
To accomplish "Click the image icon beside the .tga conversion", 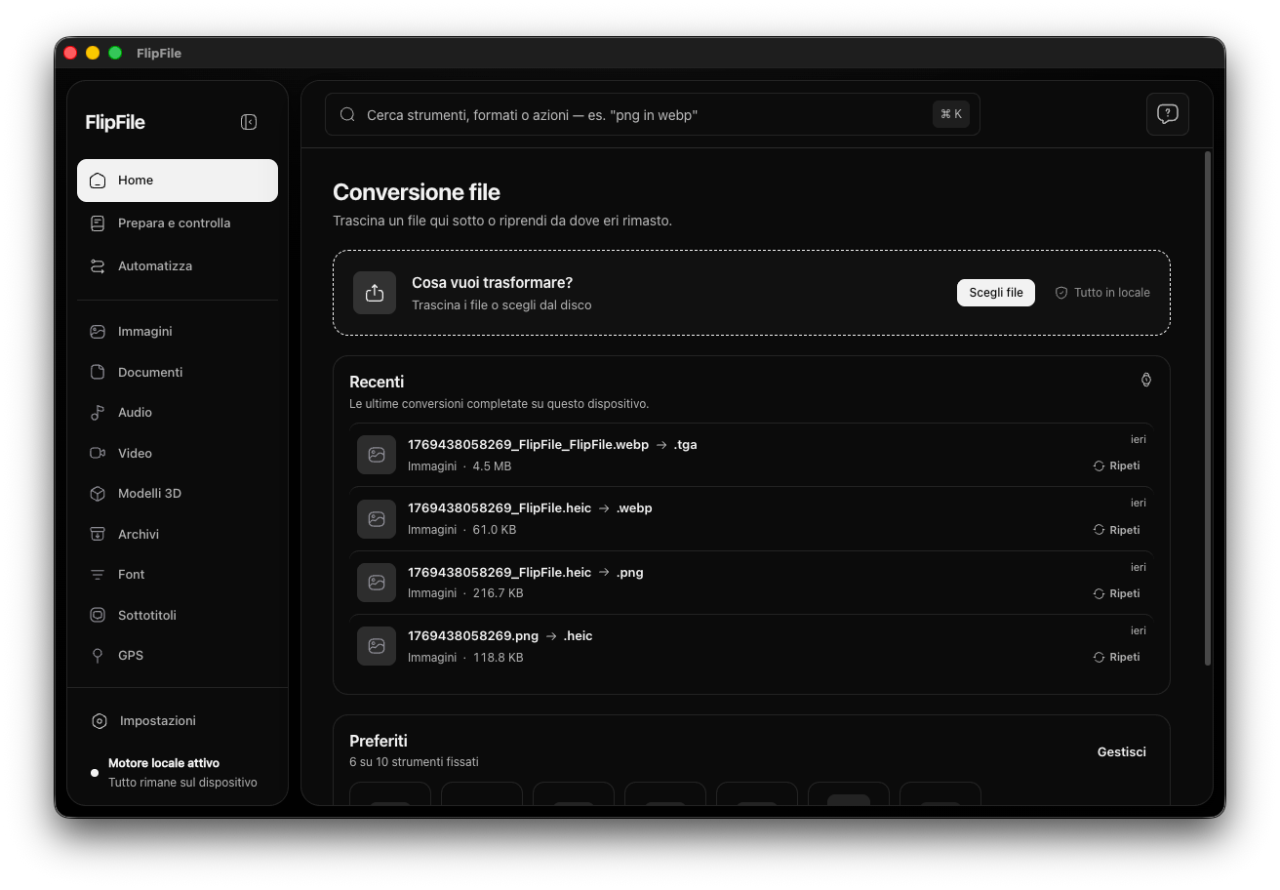I will click(377, 455).
